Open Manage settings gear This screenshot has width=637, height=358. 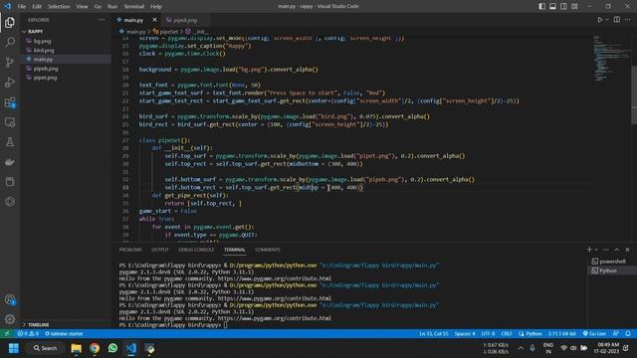(10, 319)
